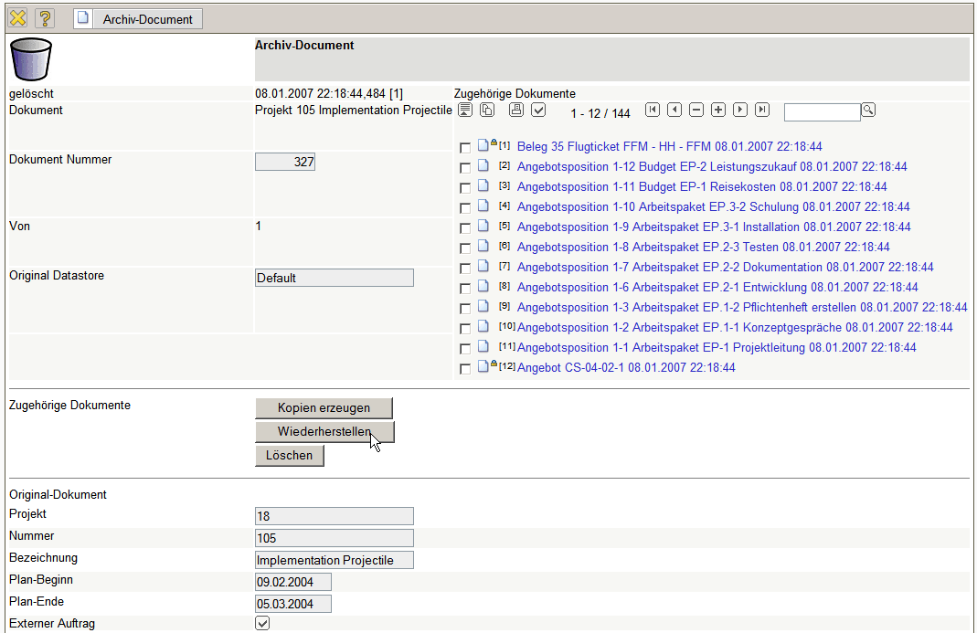The image size is (977, 633).
Task: Go to last page of related documents
Action: click(762, 110)
